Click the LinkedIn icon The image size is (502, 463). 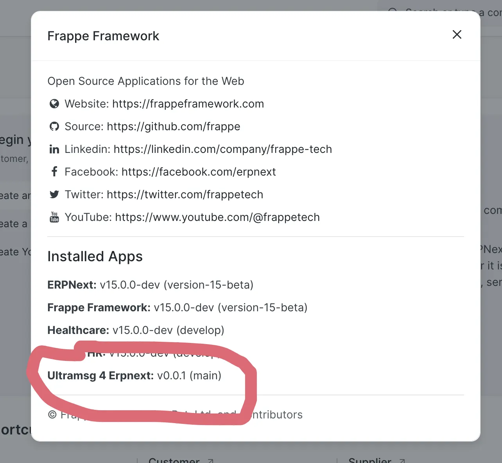(x=54, y=149)
